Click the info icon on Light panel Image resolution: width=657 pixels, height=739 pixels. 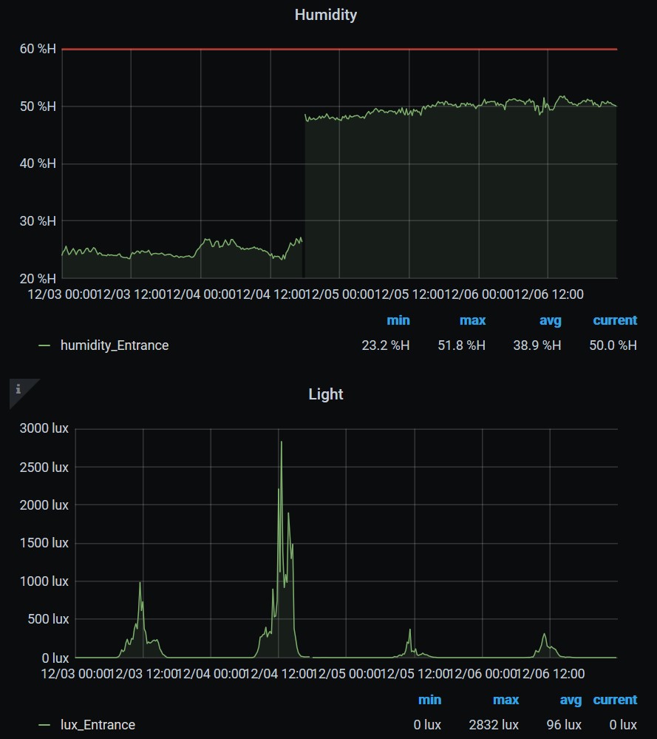pos(18,389)
